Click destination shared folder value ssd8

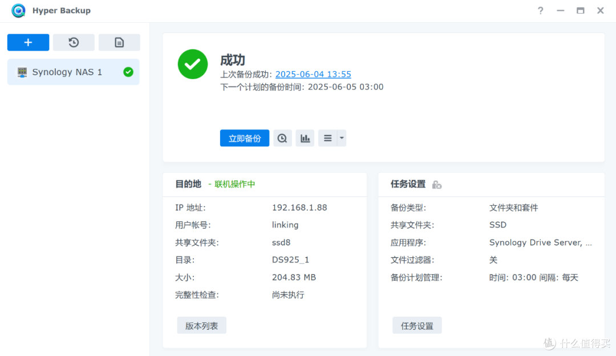coord(281,243)
